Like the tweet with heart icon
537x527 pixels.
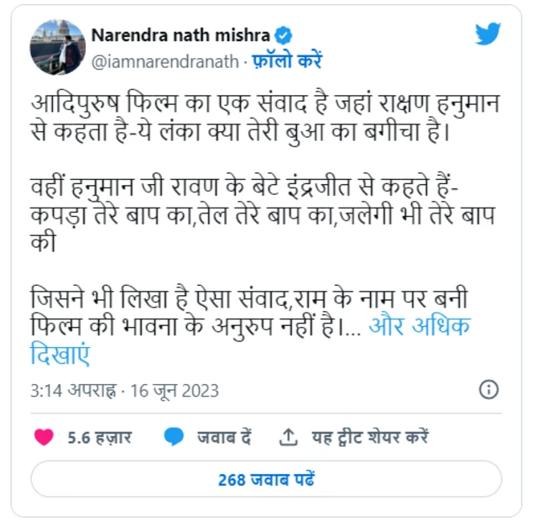click(44, 437)
